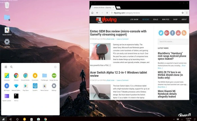Click the Search this website field
The image size is (197, 121).
coord(173,42)
